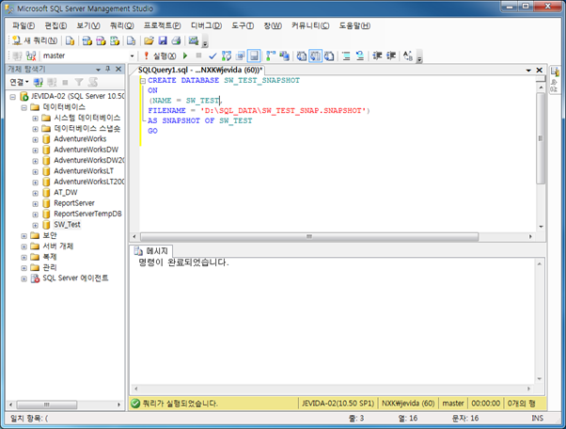Click Change Connection icon left of master
Image resolution: width=566 pixels, height=429 pixels.
point(31,56)
